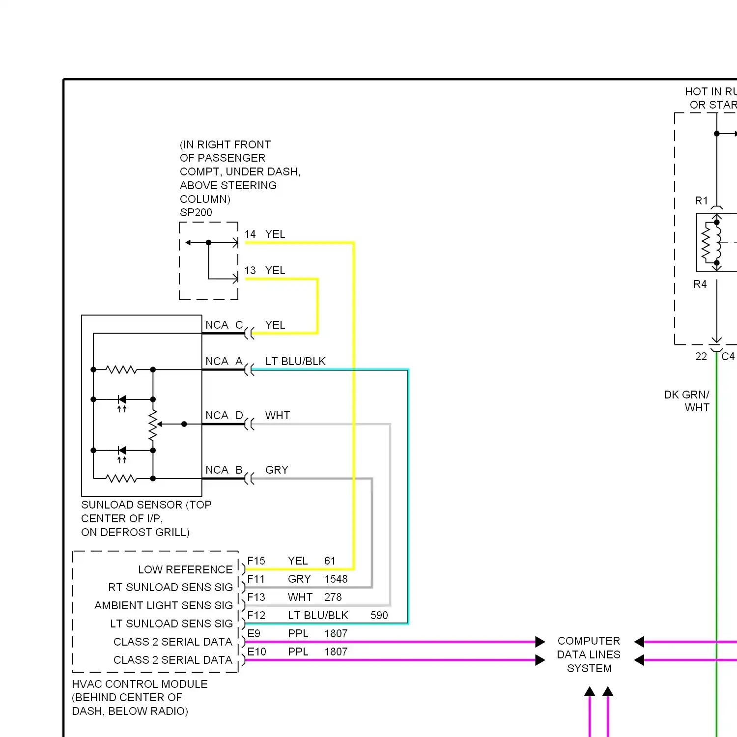Click circuit number 1548 on GRY wire
This screenshot has height=737, width=737.
(336, 579)
